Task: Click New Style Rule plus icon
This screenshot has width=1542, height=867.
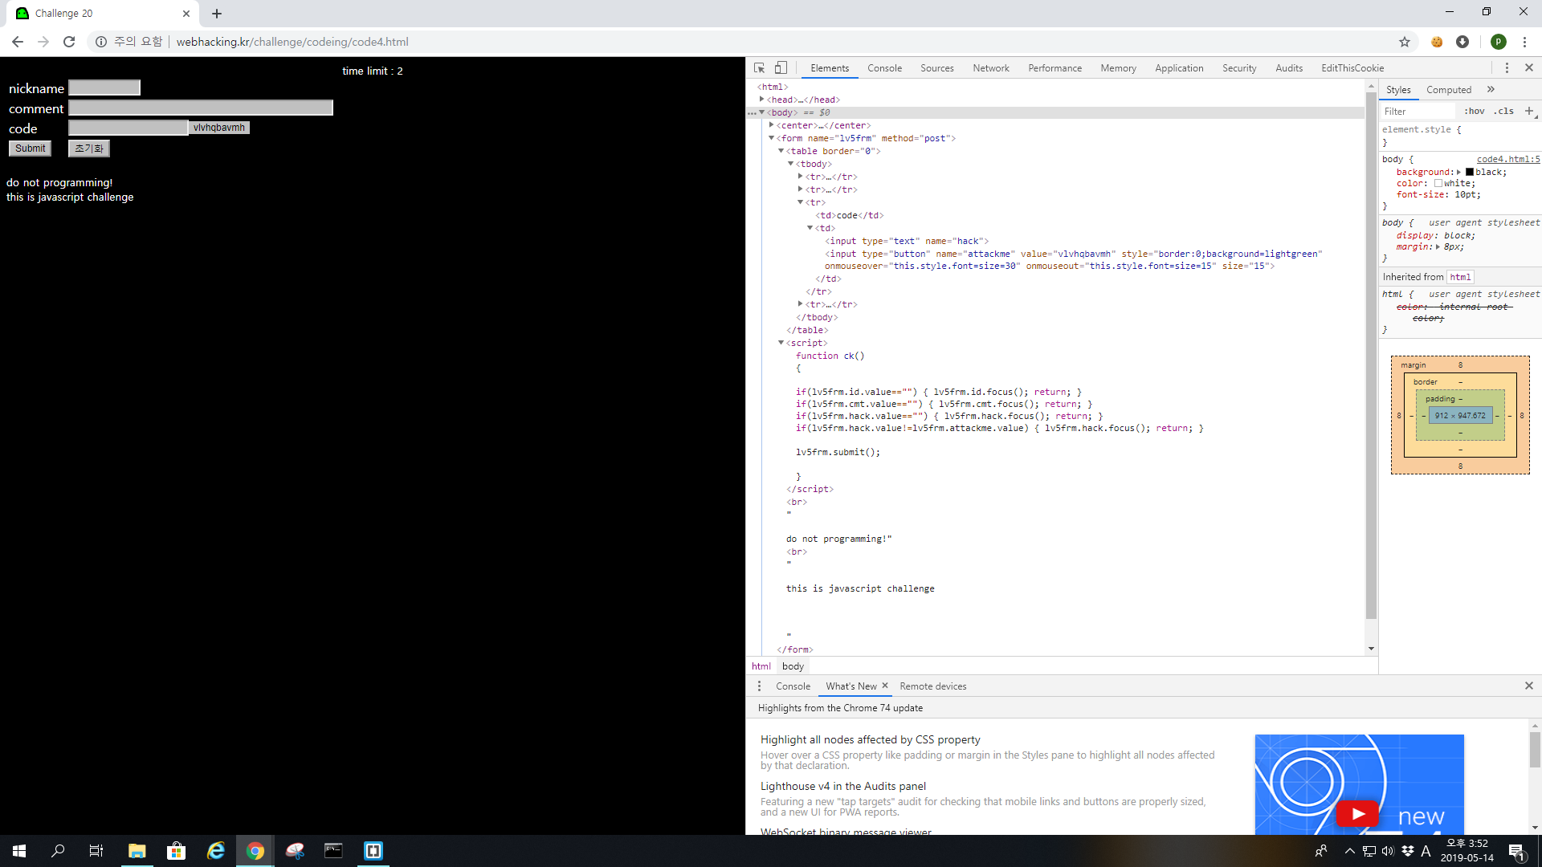Action: point(1528,111)
